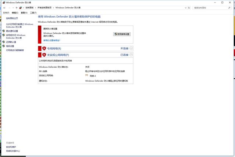The height and width of the screenshot is (157, 235).
Task: Click 控制面板 in the breadcrumb path
Action: pos(29,8)
